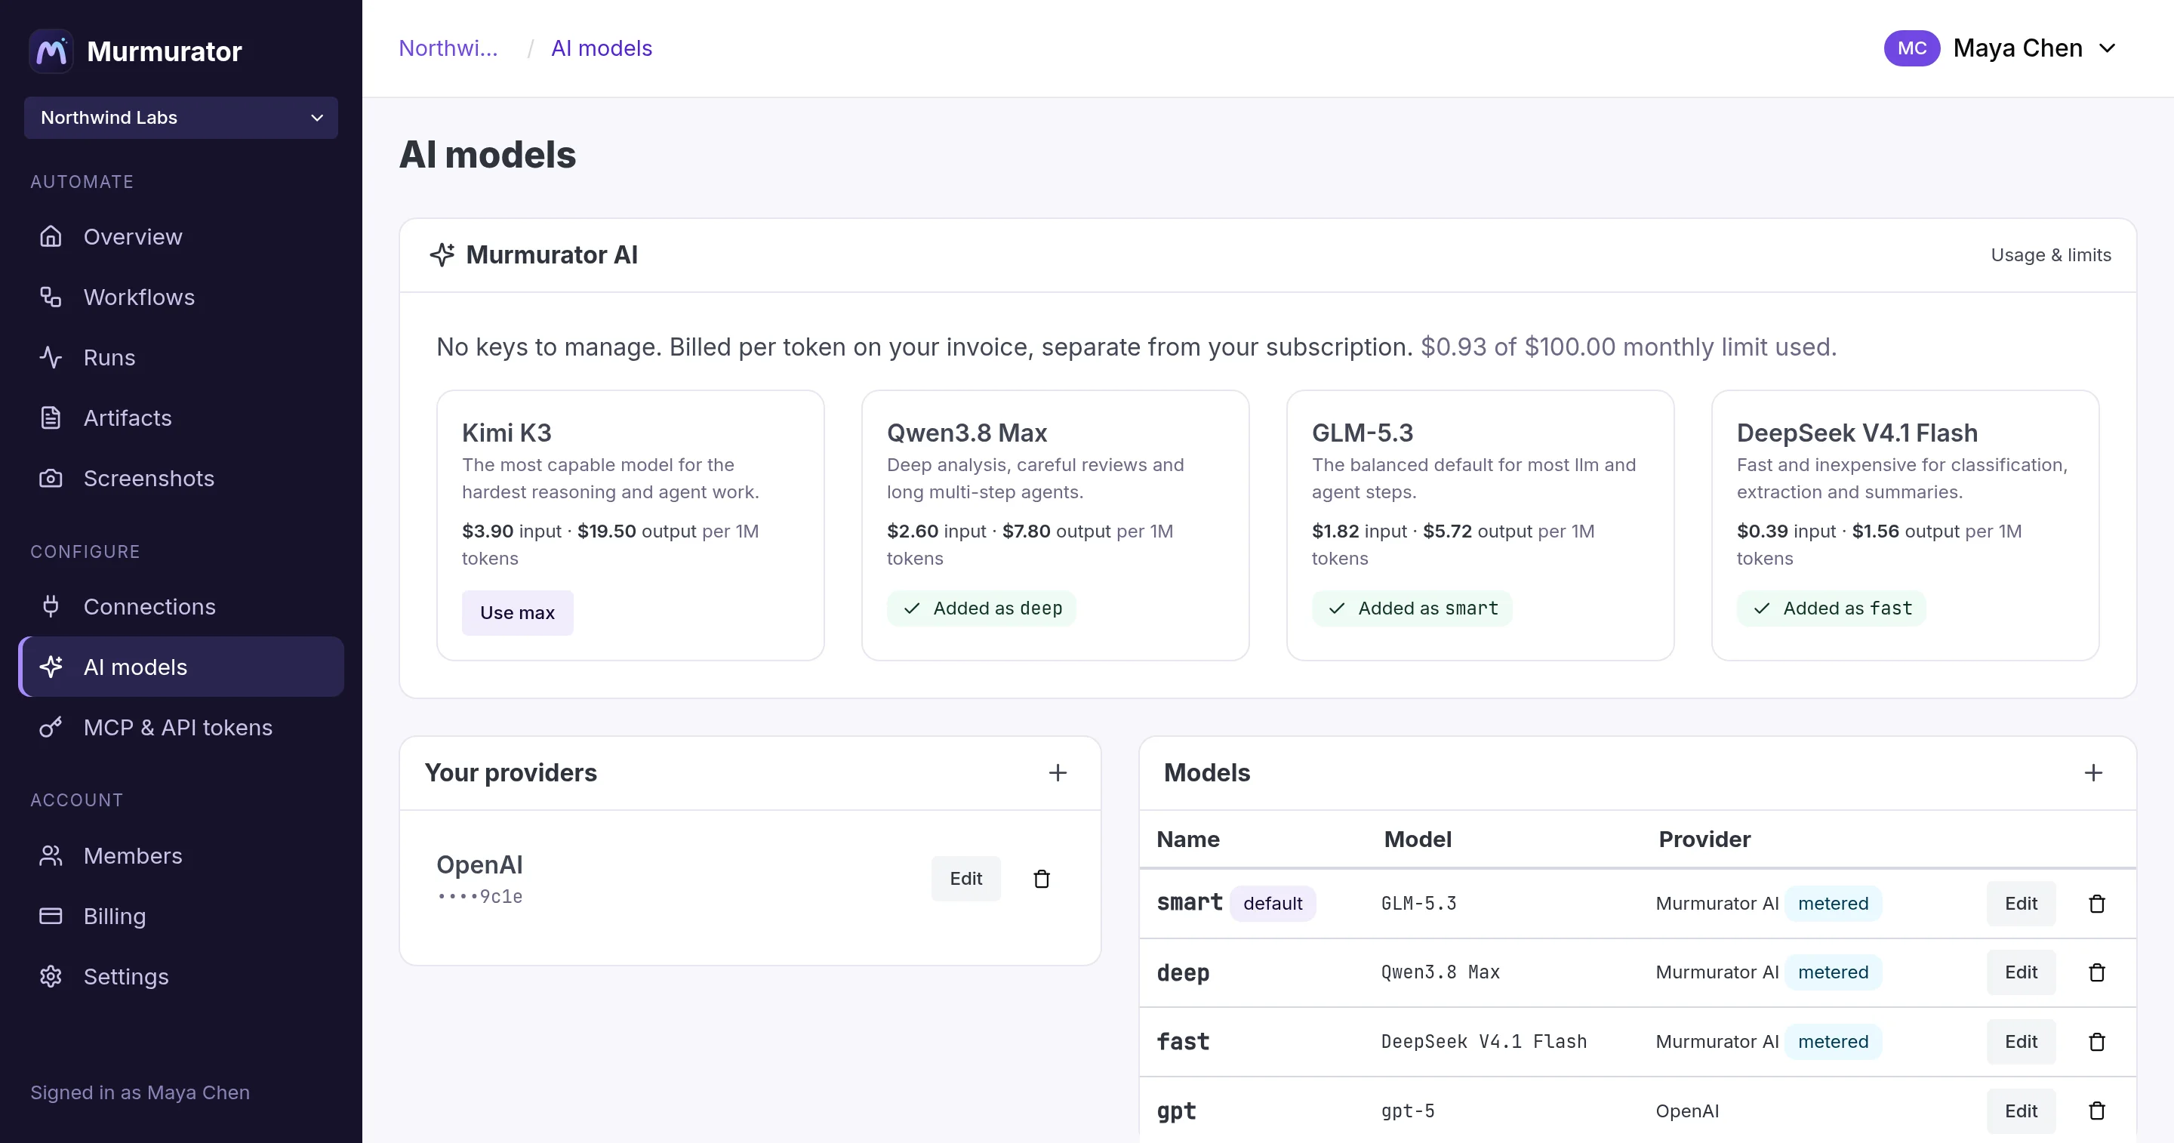
Task: Edit the gpt model row
Action: (x=2021, y=1111)
